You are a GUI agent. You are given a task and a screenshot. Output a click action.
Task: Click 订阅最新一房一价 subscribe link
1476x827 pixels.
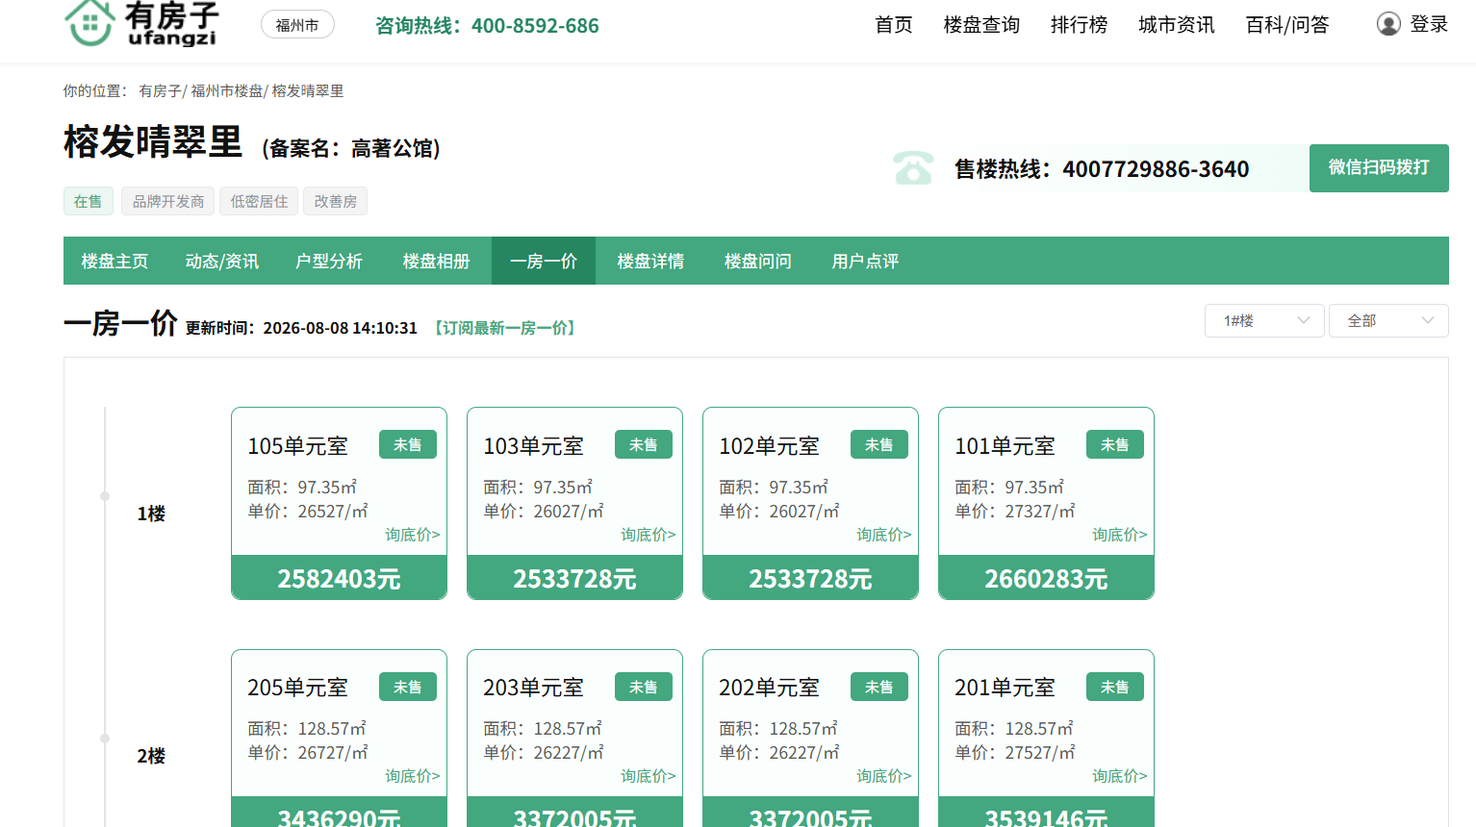pos(505,328)
